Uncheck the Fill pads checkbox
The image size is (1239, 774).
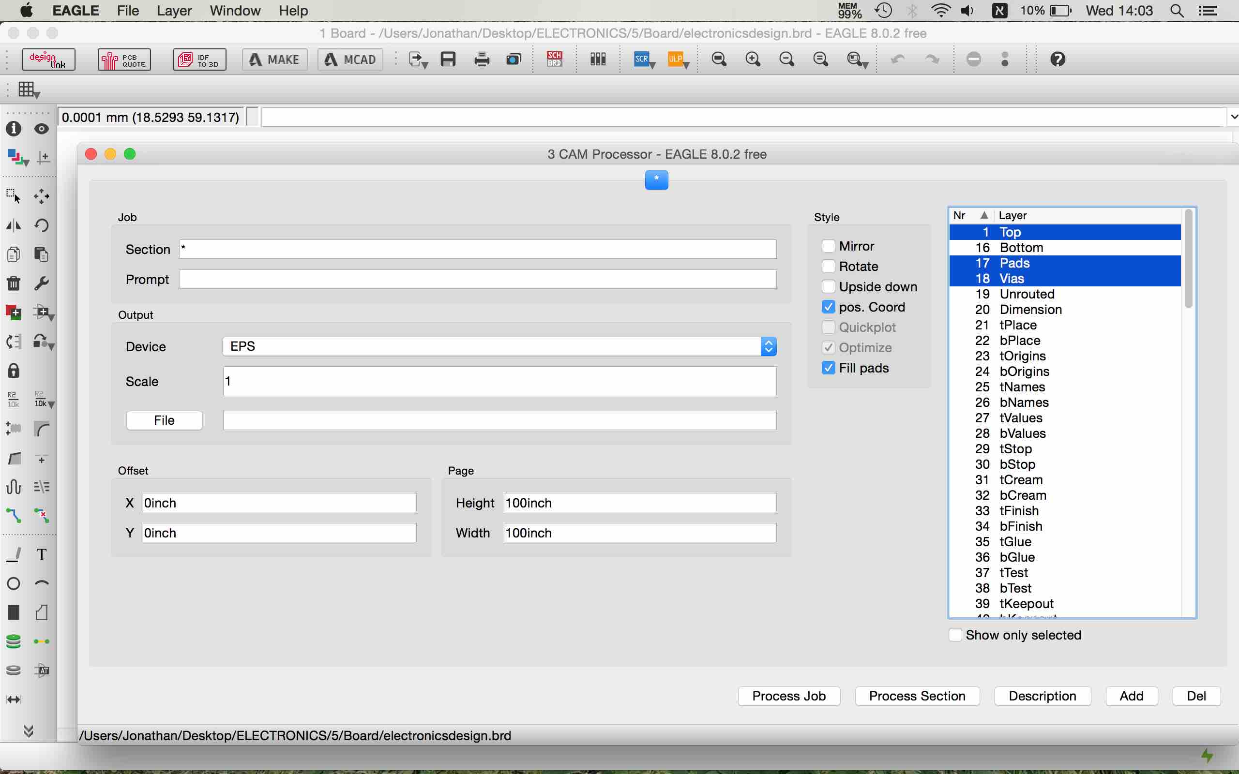(829, 368)
